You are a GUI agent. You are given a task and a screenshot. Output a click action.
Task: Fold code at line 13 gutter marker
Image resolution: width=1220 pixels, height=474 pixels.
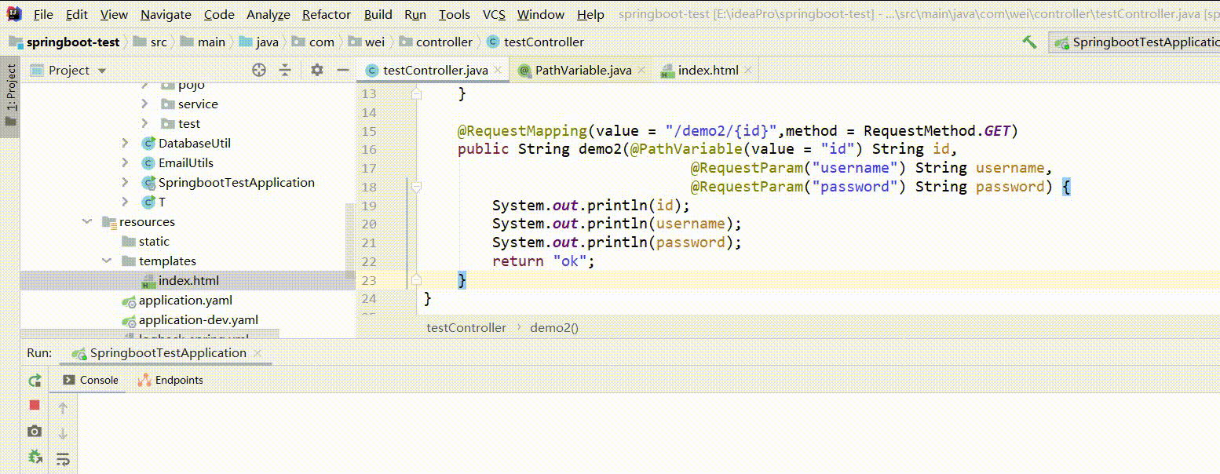click(417, 93)
